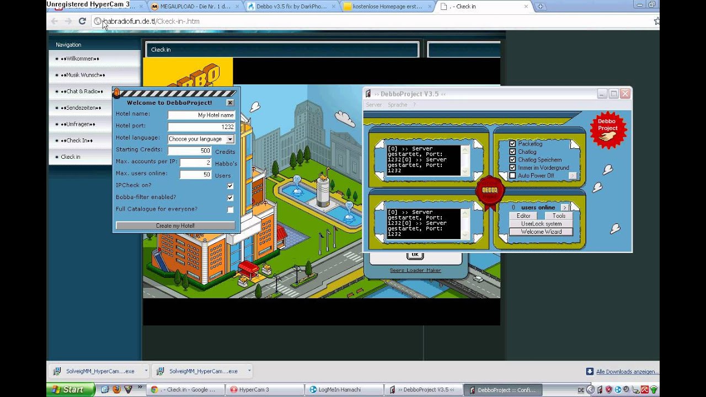
Task: Open Editor in DebboProject panel
Action: tap(523, 216)
